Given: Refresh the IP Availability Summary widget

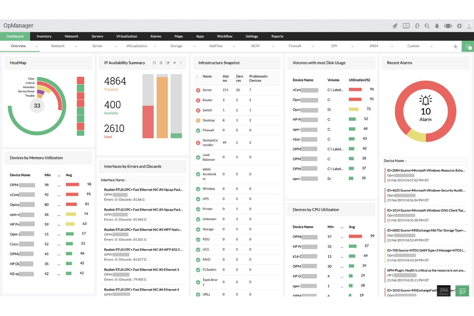Looking at the screenshot, I should pyautogui.click(x=154, y=63).
